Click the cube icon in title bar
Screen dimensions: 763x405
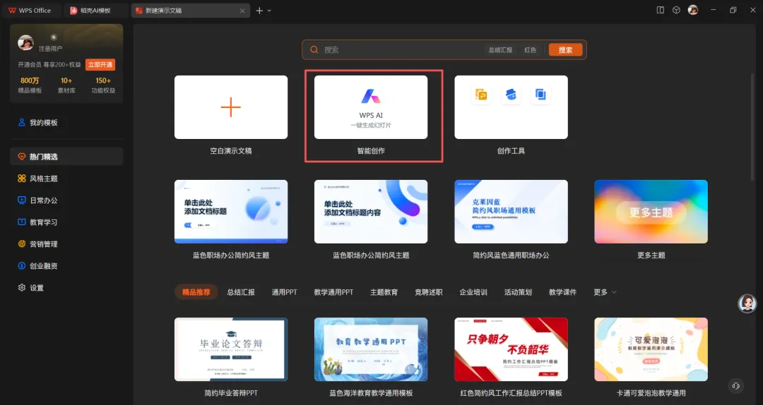pos(676,10)
